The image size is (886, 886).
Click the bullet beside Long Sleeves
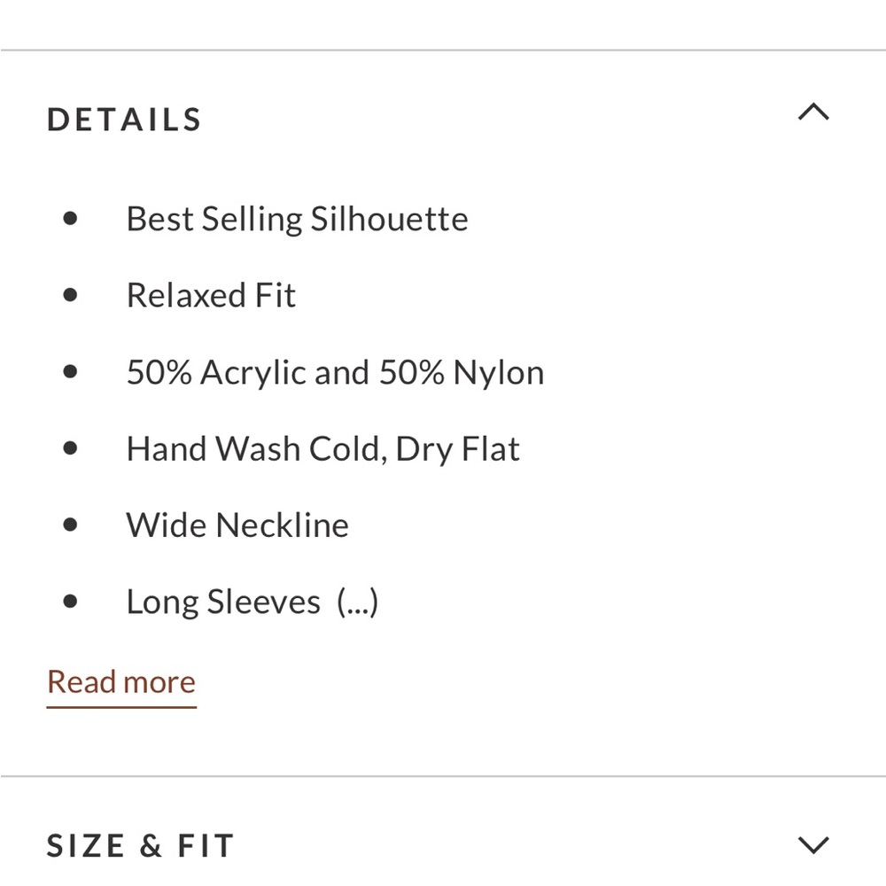click(x=71, y=602)
